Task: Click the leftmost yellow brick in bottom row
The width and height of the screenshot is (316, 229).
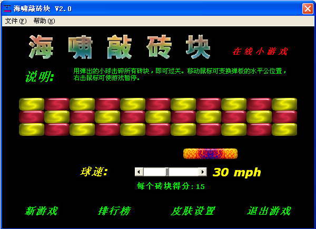Action: coord(32,130)
